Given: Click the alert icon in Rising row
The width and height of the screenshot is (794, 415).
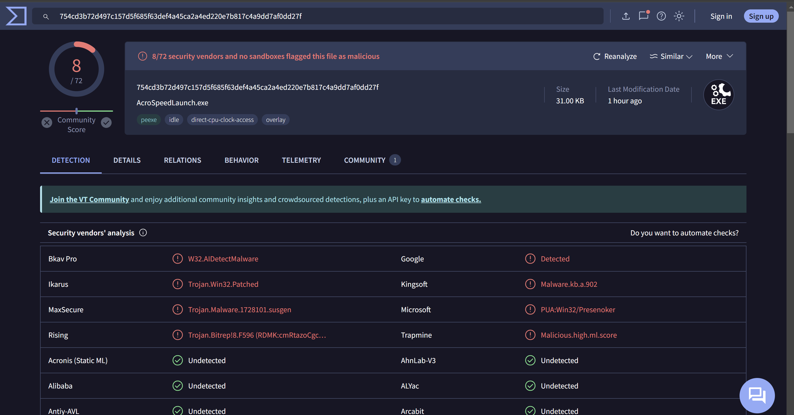Looking at the screenshot, I should coord(177,335).
